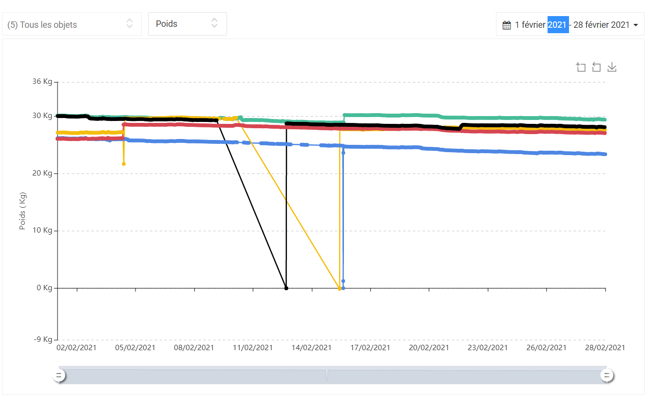Click the "20 Kg" y-axis label

[x=42, y=174]
